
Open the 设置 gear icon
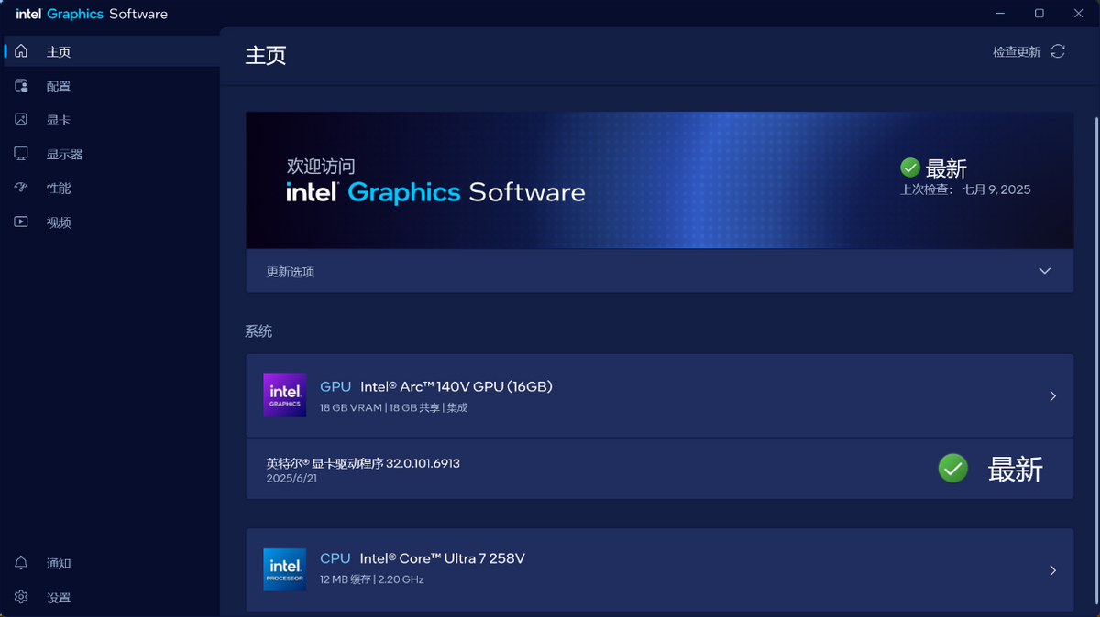pyautogui.click(x=21, y=597)
